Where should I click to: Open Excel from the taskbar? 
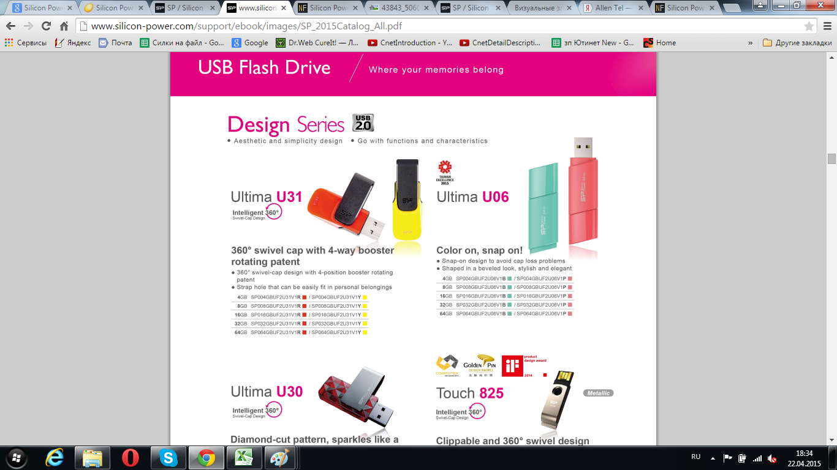(x=244, y=458)
